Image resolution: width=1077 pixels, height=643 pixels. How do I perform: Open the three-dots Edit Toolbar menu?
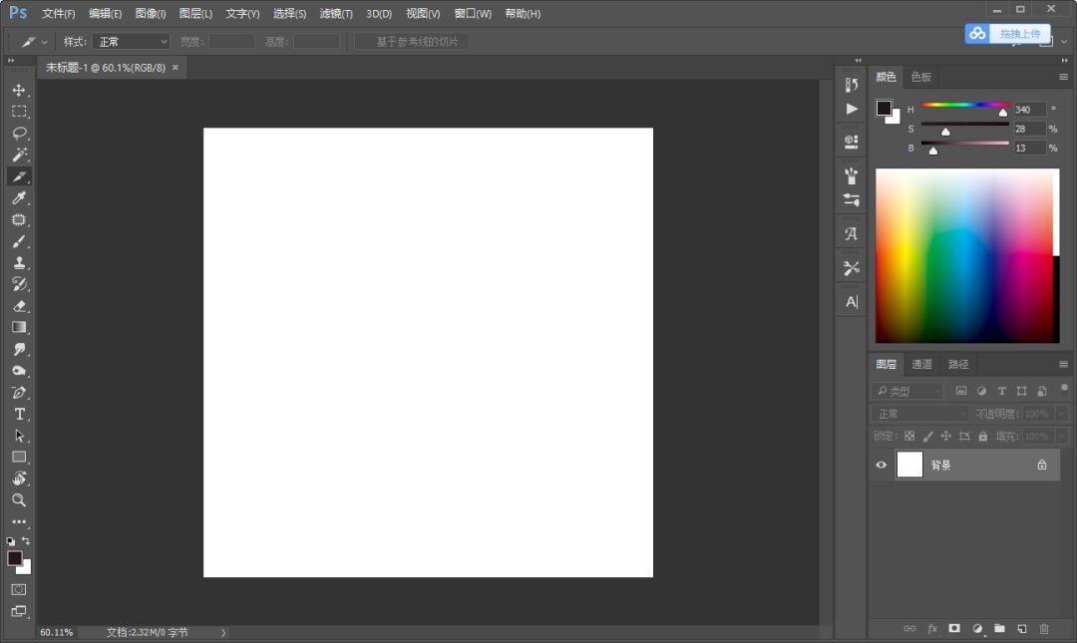coord(19,522)
